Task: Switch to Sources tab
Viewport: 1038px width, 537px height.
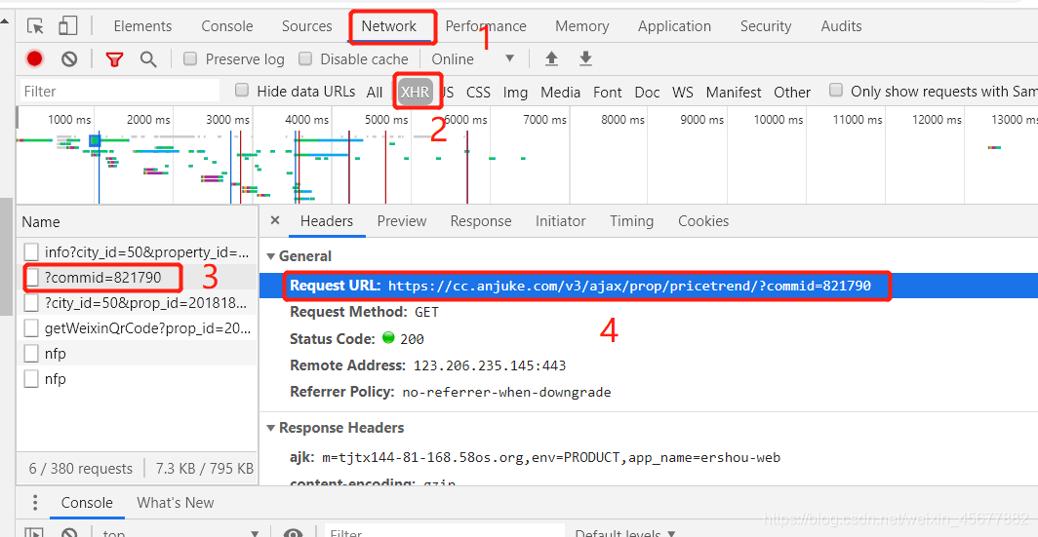Action: coord(307,26)
